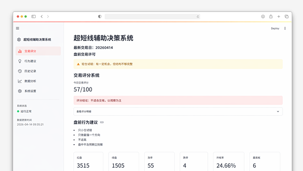Click the warning triangle icon in yellow alert

[x=78, y=64]
